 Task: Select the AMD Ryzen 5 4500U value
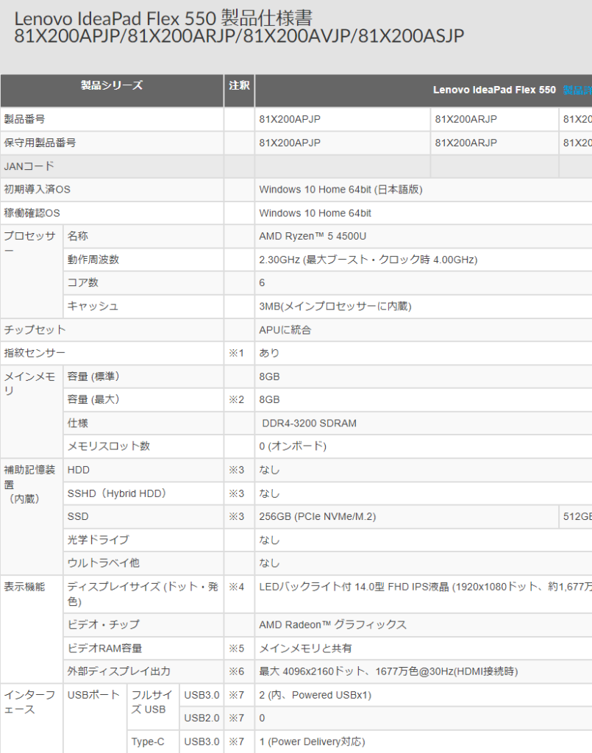[x=313, y=236]
